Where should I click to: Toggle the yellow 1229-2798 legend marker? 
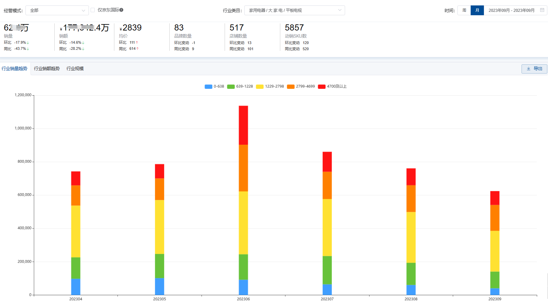click(x=260, y=87)
